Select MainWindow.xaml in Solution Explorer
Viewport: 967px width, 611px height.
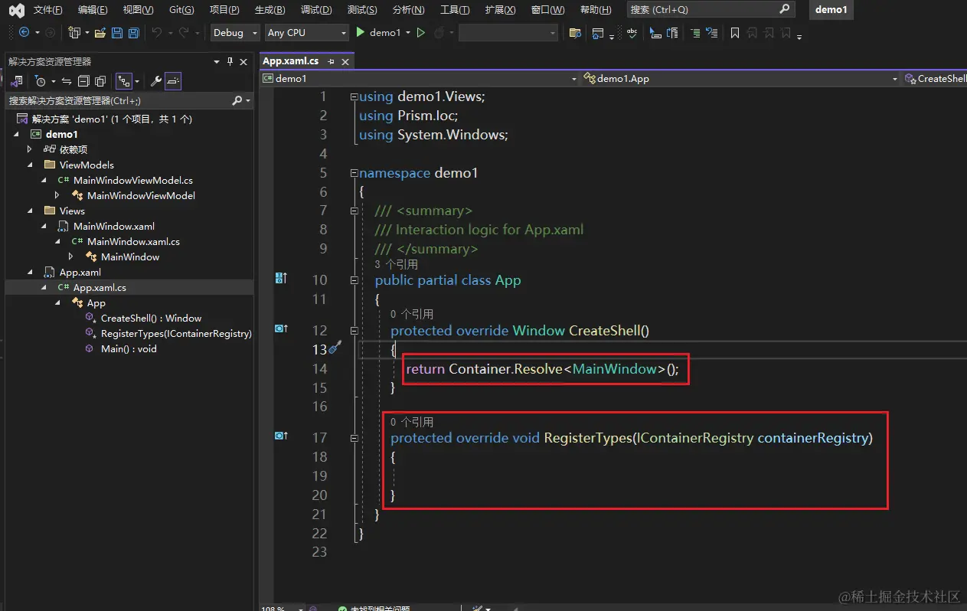coord(113,226)
